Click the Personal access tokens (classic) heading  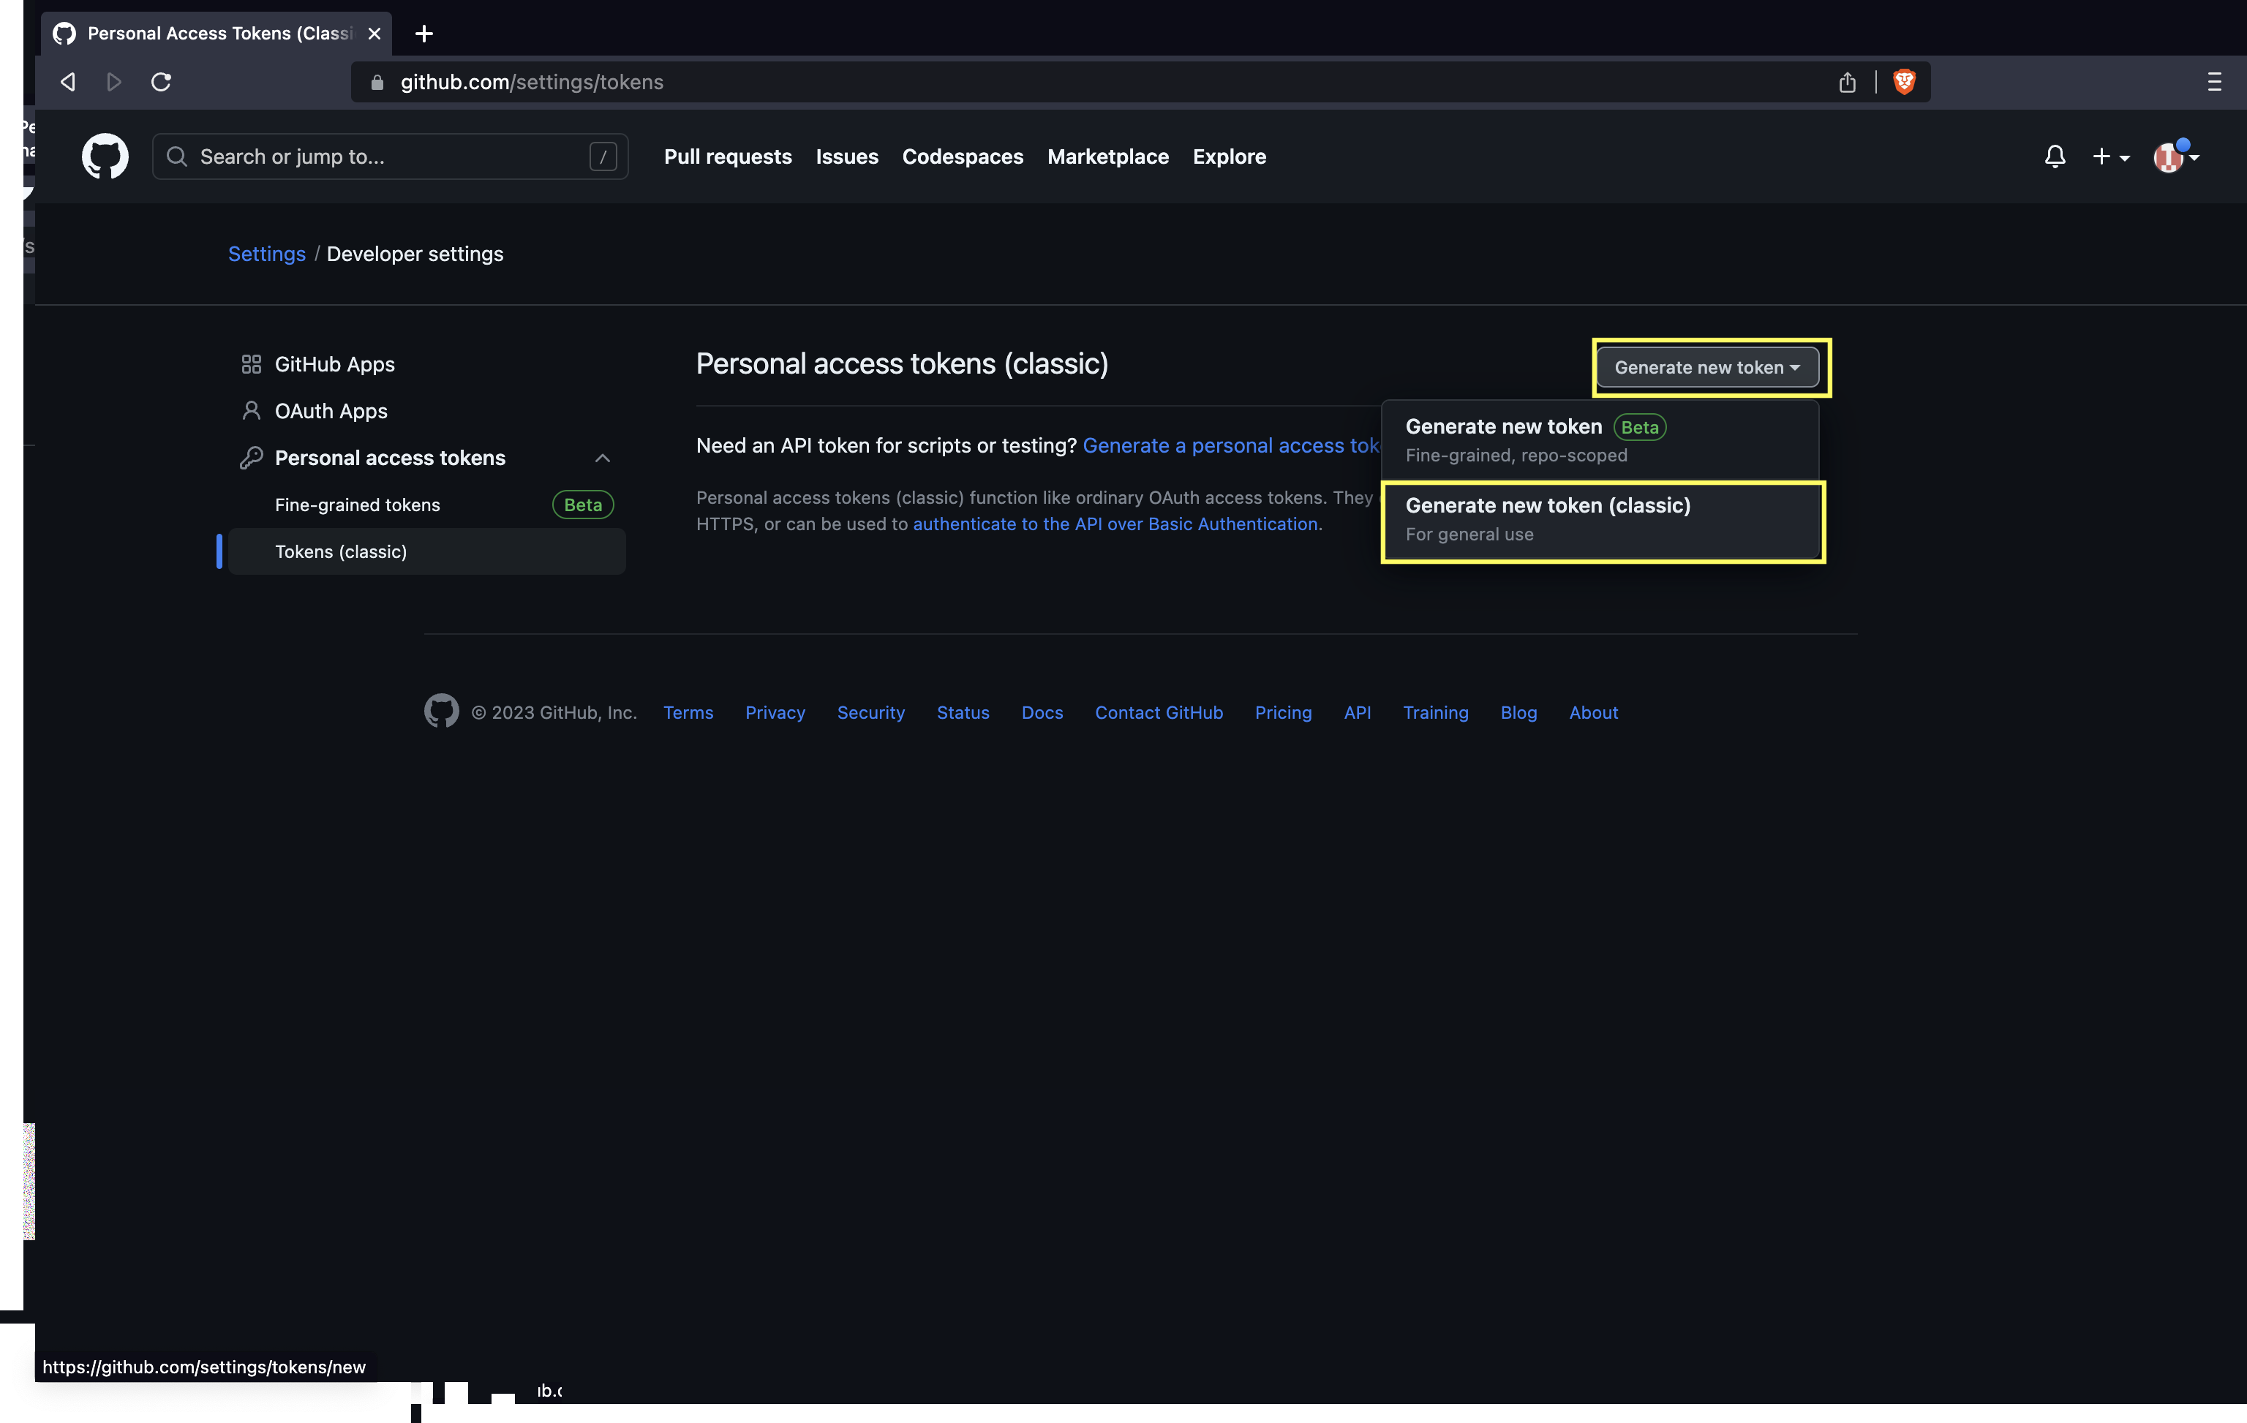[901, 364]
